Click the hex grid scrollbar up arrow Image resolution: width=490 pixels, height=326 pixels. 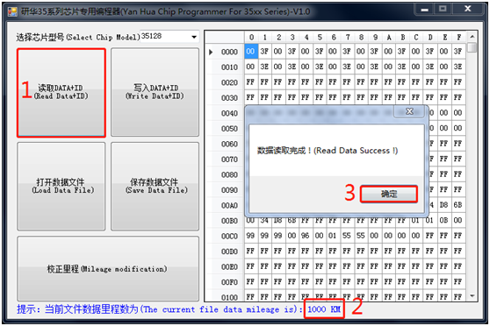472,37
